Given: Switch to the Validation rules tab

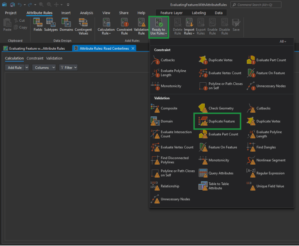Looking at the screenshot, I should [x=54, y=58].
